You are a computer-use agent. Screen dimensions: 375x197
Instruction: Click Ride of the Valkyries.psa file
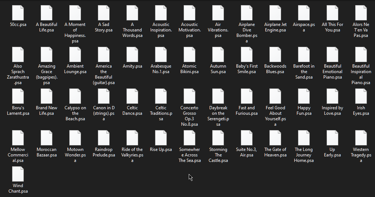[132, 138]
